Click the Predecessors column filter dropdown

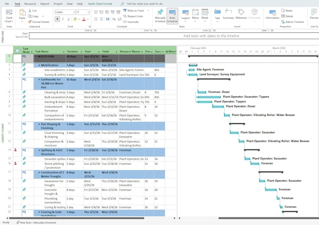pyautogui.click(x=152, y=52)
